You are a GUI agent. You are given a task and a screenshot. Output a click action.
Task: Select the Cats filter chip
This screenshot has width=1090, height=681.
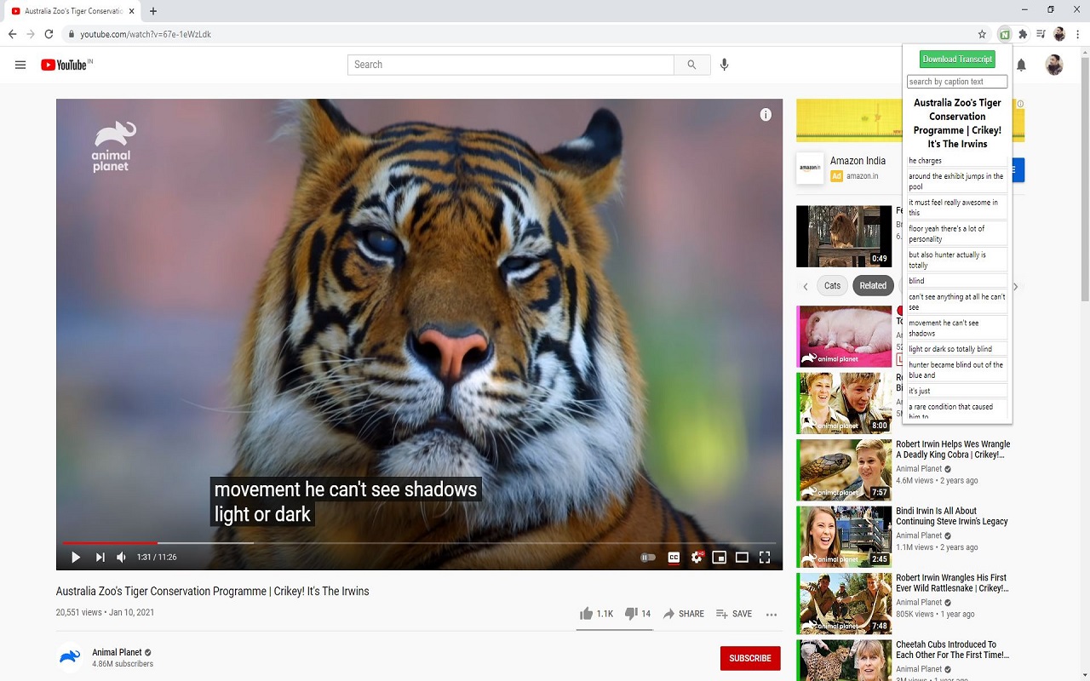(832, 286)
